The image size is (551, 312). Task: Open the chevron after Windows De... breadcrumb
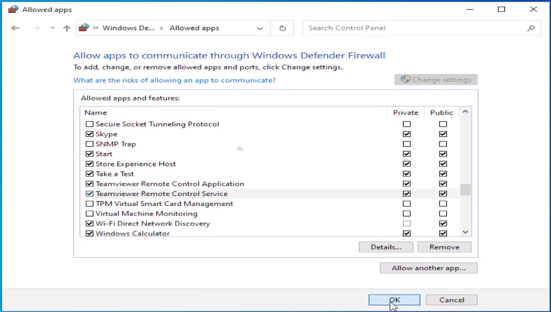[x=161, y=28]
